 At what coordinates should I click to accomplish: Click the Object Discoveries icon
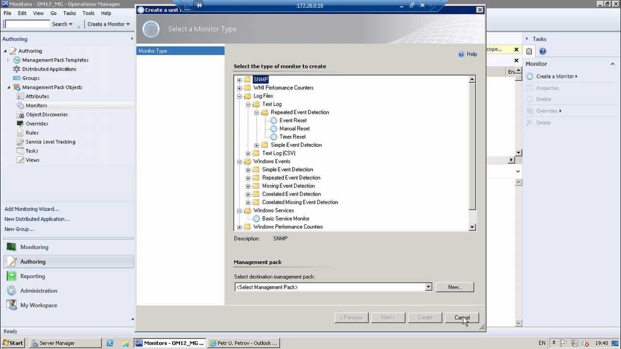pyautogui.click(x=20, y=114)
